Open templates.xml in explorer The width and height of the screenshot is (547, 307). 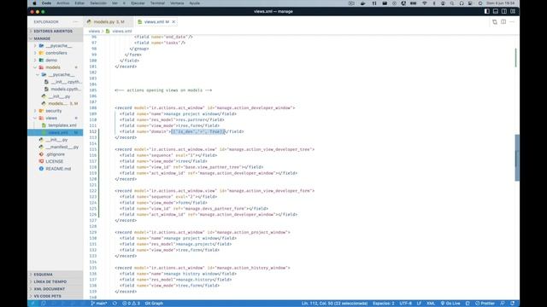pyautogui.click(x=55, y=125)
